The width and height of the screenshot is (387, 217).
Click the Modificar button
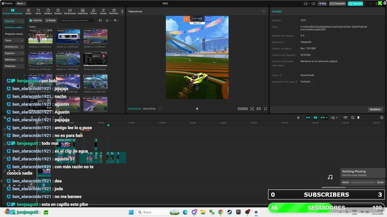[x=375, y=109]
